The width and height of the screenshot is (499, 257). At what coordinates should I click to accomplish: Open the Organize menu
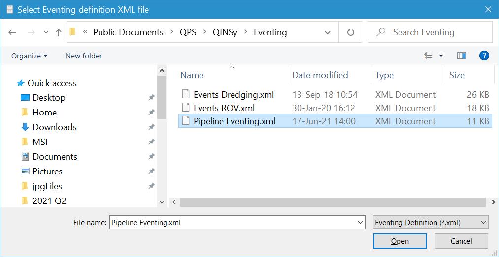[x=30, y=56]
